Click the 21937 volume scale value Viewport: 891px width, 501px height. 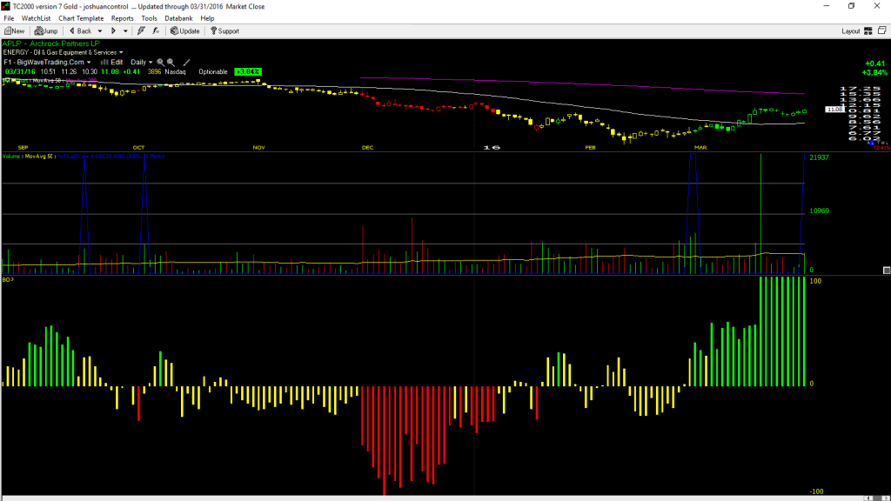(x=819, y=157)
